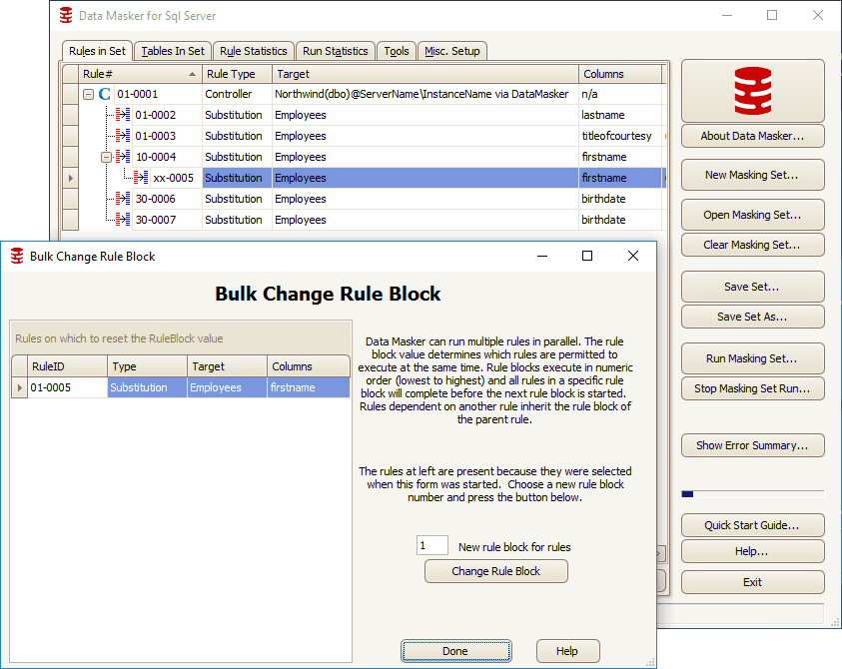This screenshot has width=842, height=669.
Task: Select rule 01-0003 titleofcourtesy row
Action: point(371,136)
